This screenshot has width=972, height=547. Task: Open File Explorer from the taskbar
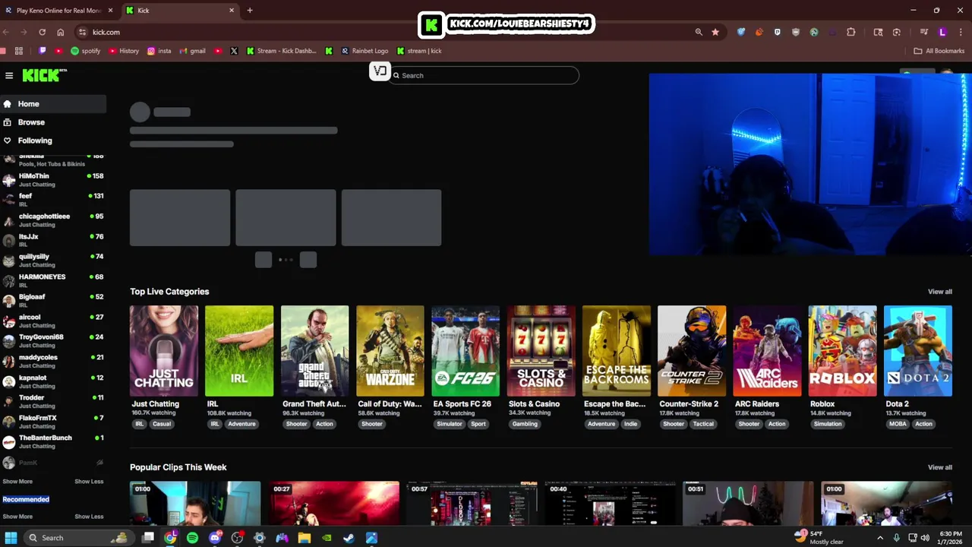point(304,538)
